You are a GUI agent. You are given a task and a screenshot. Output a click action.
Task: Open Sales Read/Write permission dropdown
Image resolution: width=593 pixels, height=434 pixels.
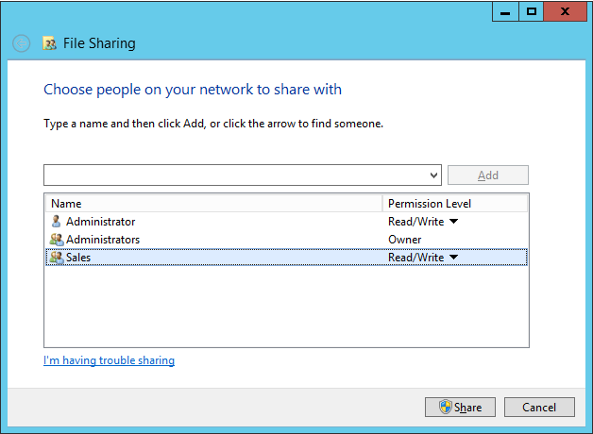(x=453, y=258)
